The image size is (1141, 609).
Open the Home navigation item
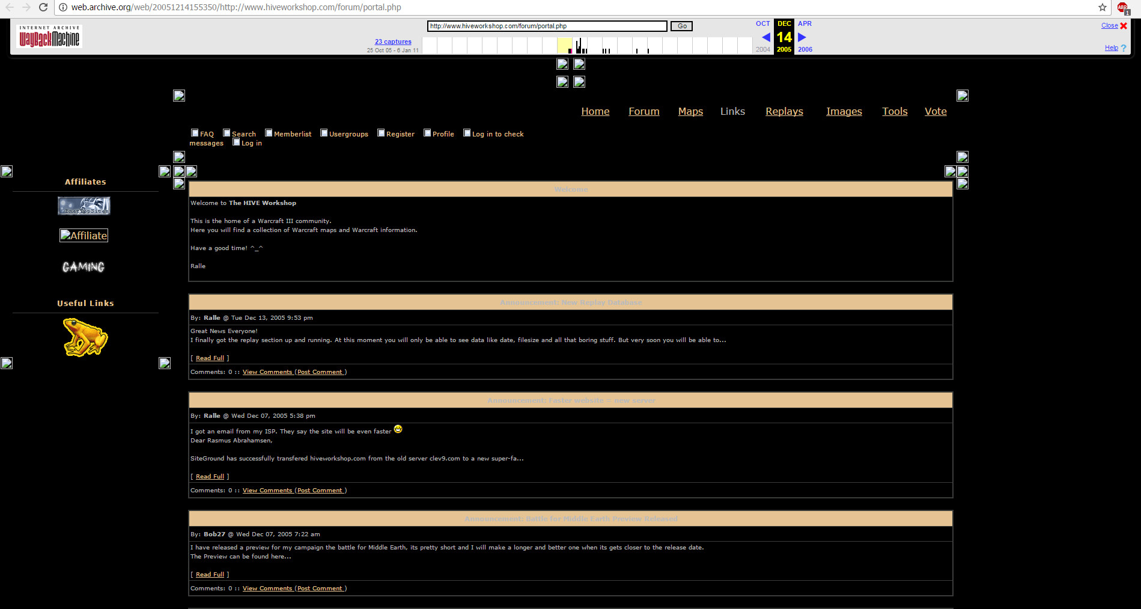click(595, 111)
